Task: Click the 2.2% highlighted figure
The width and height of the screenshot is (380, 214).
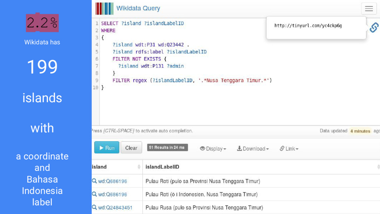Action: (x=42, y=23)
